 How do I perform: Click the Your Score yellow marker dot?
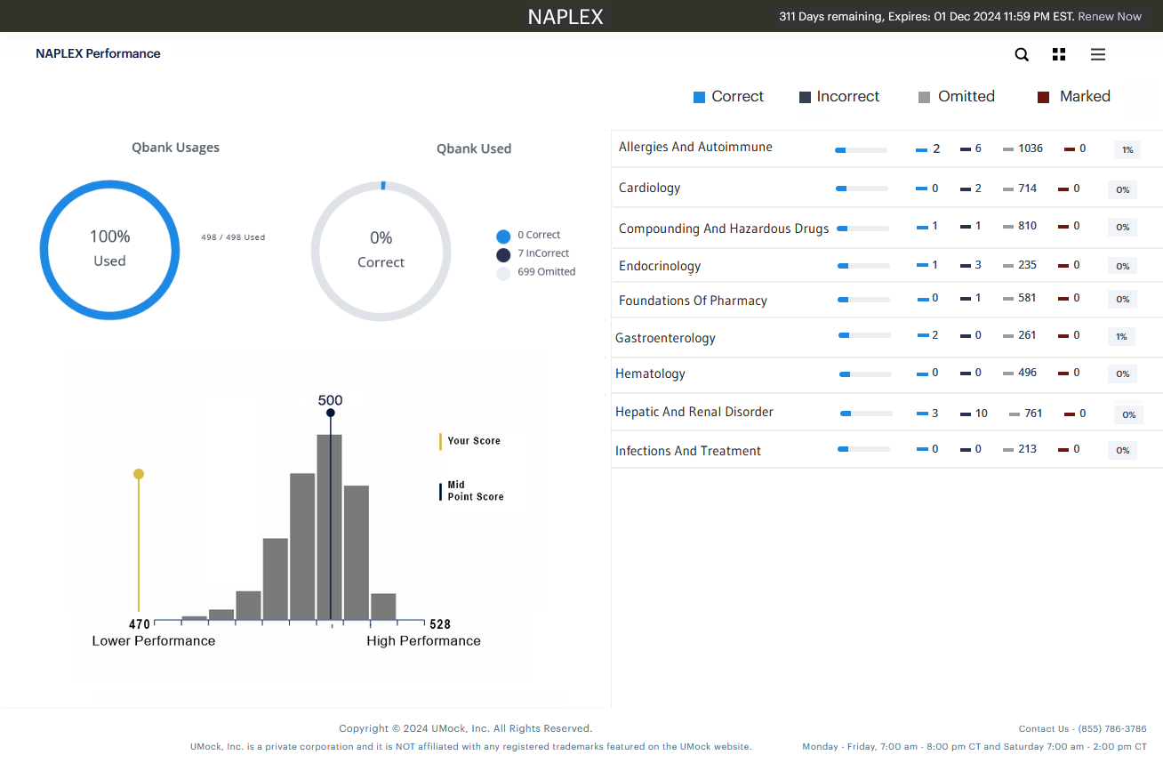pos(139,474)
